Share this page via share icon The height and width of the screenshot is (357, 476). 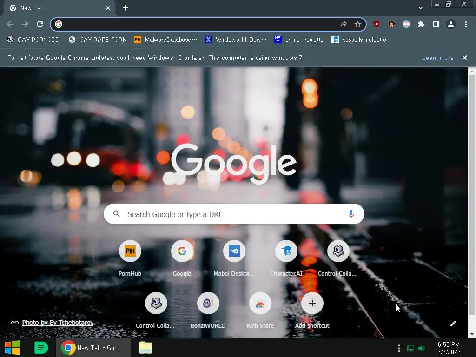343,24
